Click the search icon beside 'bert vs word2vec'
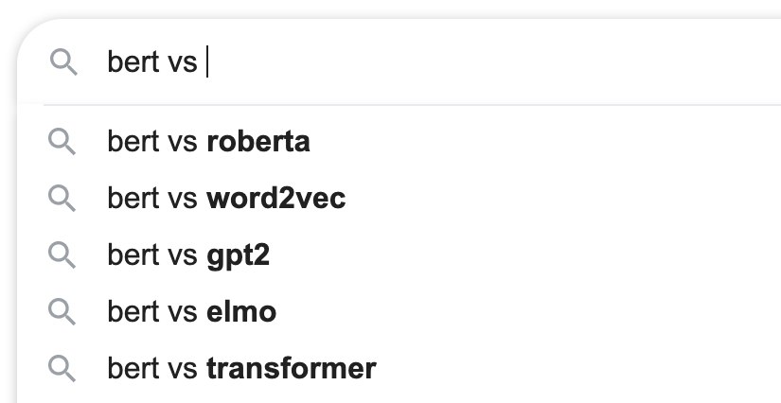This screenshot has height=403, width=781. pos(62,199)
